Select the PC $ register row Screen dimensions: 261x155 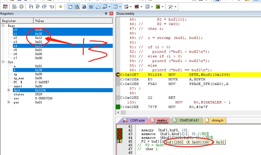click(63, 82)
